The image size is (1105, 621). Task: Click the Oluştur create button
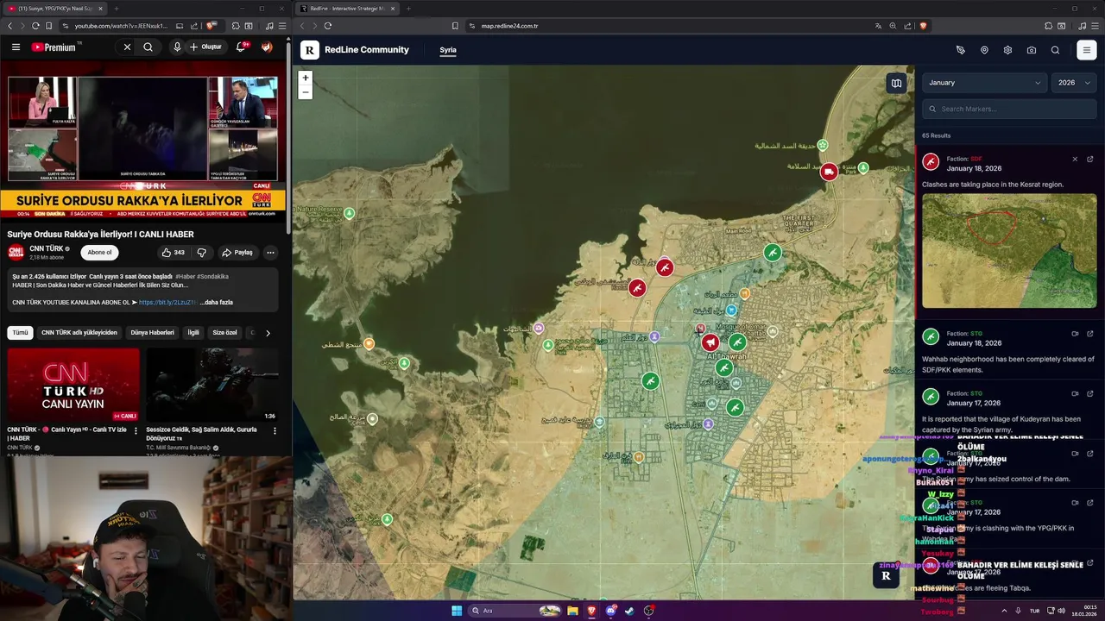click(205, 47)
